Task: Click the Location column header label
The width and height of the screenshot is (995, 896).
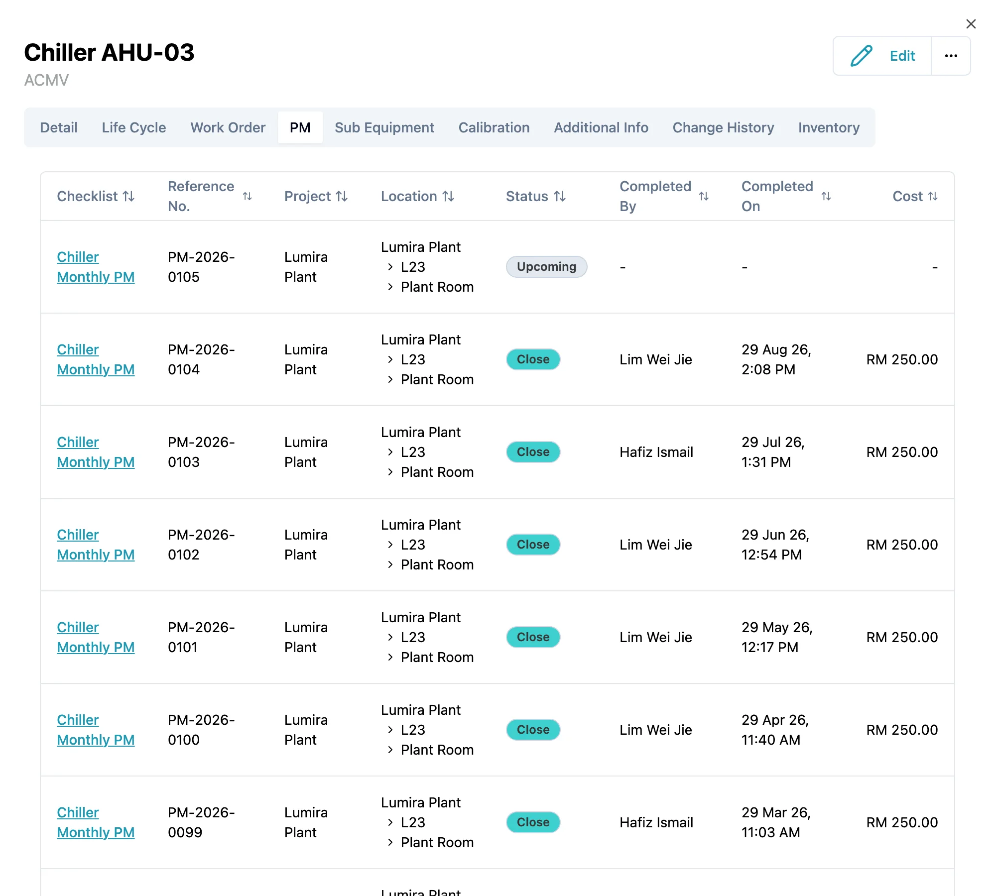Action: point(409,196)
